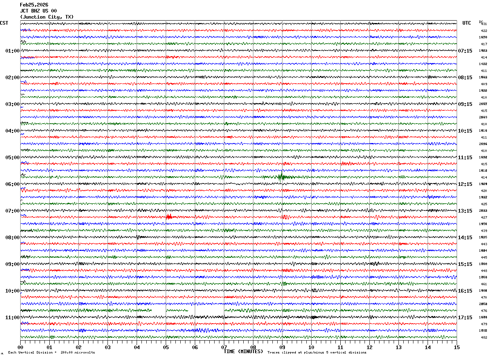Select the 06:00 CST row label
Image resolution: width=489 pixels, height=358 pixels.
coord(12,184)
